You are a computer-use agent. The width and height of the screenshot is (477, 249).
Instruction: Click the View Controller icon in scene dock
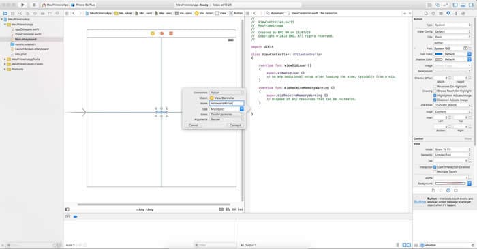(x=153, y=33)
